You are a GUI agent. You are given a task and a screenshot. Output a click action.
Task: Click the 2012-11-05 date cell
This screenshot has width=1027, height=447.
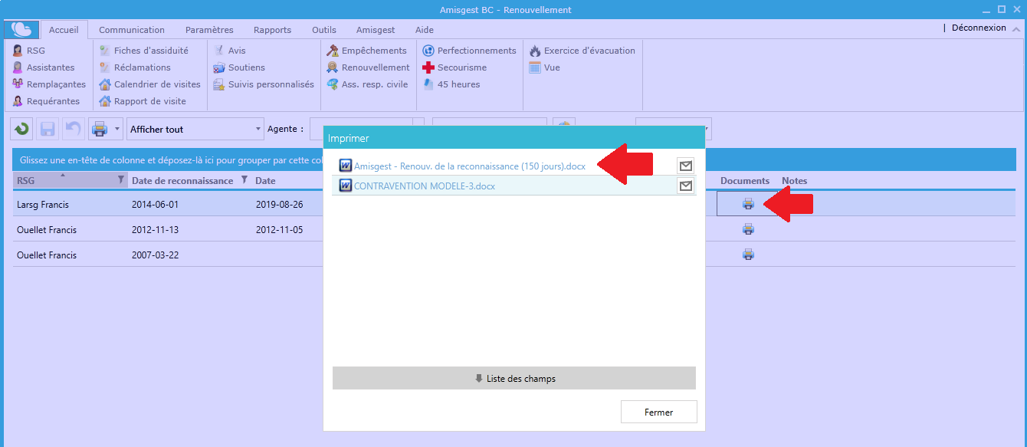click(x=279, y=230)
